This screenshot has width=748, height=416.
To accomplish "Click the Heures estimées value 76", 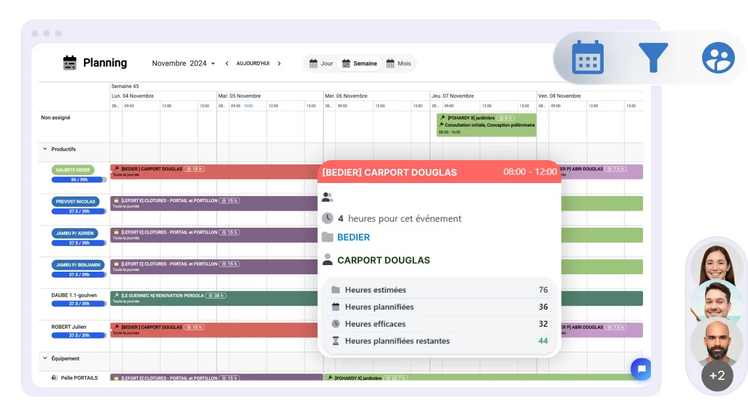I will tap(543, 289).
